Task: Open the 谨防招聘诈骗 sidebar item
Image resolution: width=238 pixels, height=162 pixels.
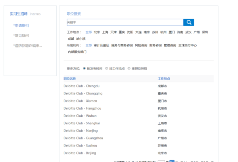Action: click(27, 46)
